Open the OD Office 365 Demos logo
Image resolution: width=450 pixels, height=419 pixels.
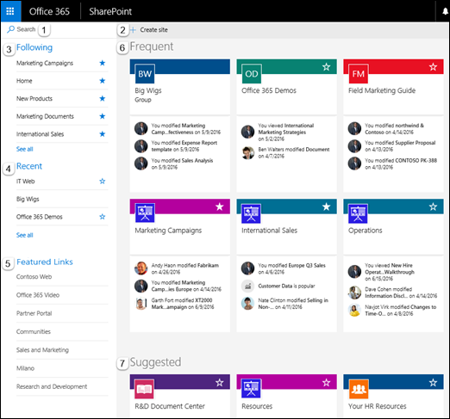coord(252,74)
